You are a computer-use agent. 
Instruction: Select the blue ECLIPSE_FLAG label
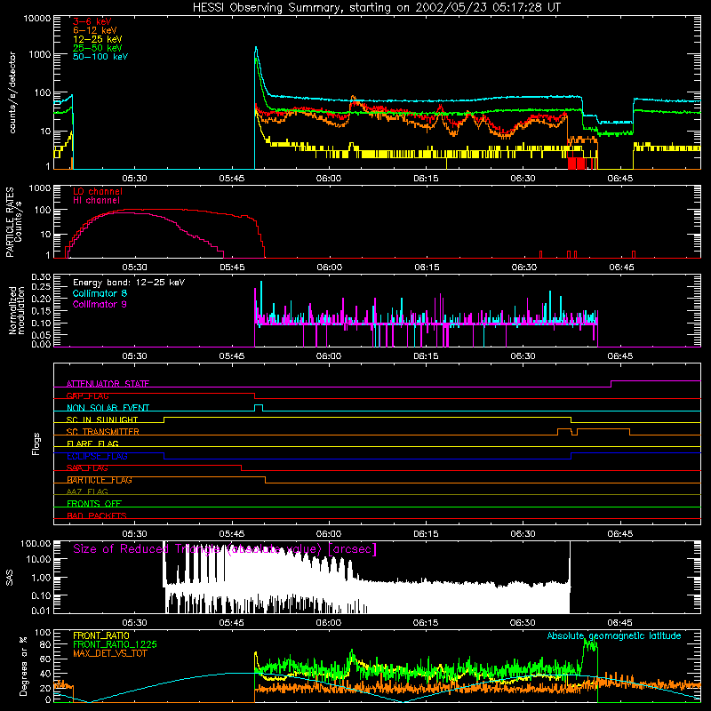pyautogui.click(x=97, y=456)
